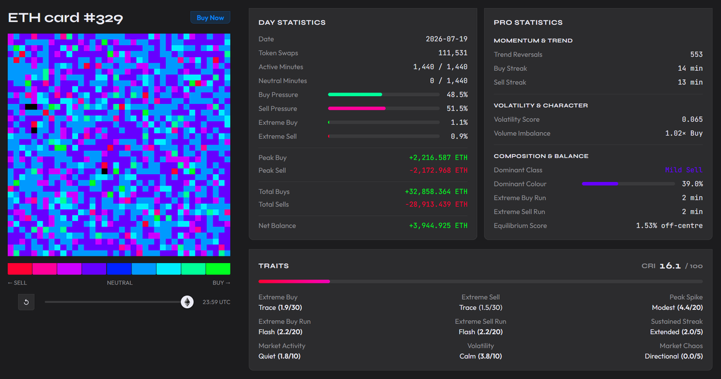Click the Dominant Class Mild Sell value
This screenshot has width=721, height=379.
click(x=684, y=170)
